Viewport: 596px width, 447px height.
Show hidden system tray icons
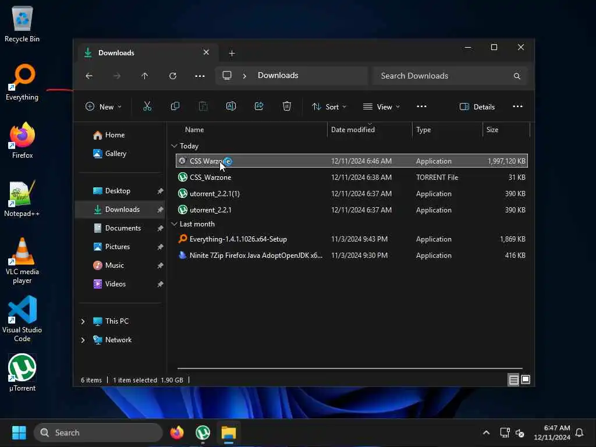point(486,432)
